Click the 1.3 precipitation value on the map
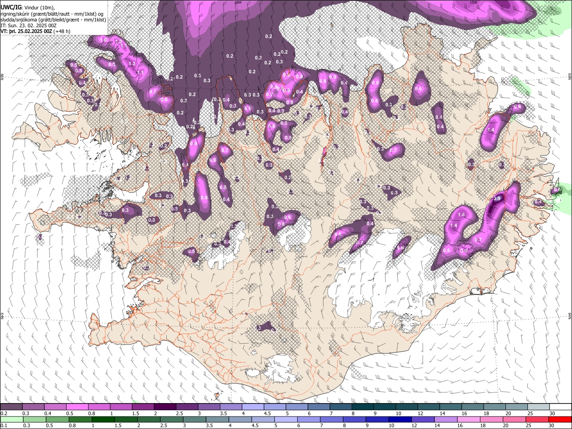572x429 pixels. [x=132, y=64]
